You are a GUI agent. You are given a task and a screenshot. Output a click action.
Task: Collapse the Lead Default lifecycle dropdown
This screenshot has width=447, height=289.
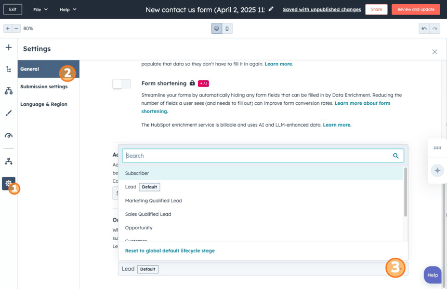pyautogui.click(x=263, y=269)
